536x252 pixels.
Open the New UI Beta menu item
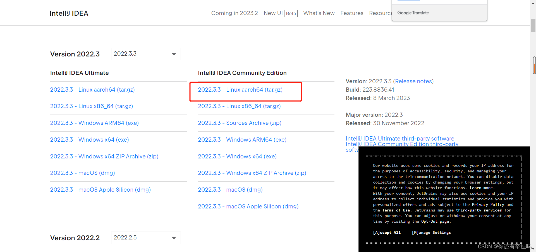point(281,13)
